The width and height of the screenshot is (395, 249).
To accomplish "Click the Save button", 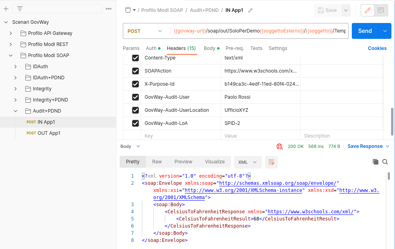I will 328,10.
